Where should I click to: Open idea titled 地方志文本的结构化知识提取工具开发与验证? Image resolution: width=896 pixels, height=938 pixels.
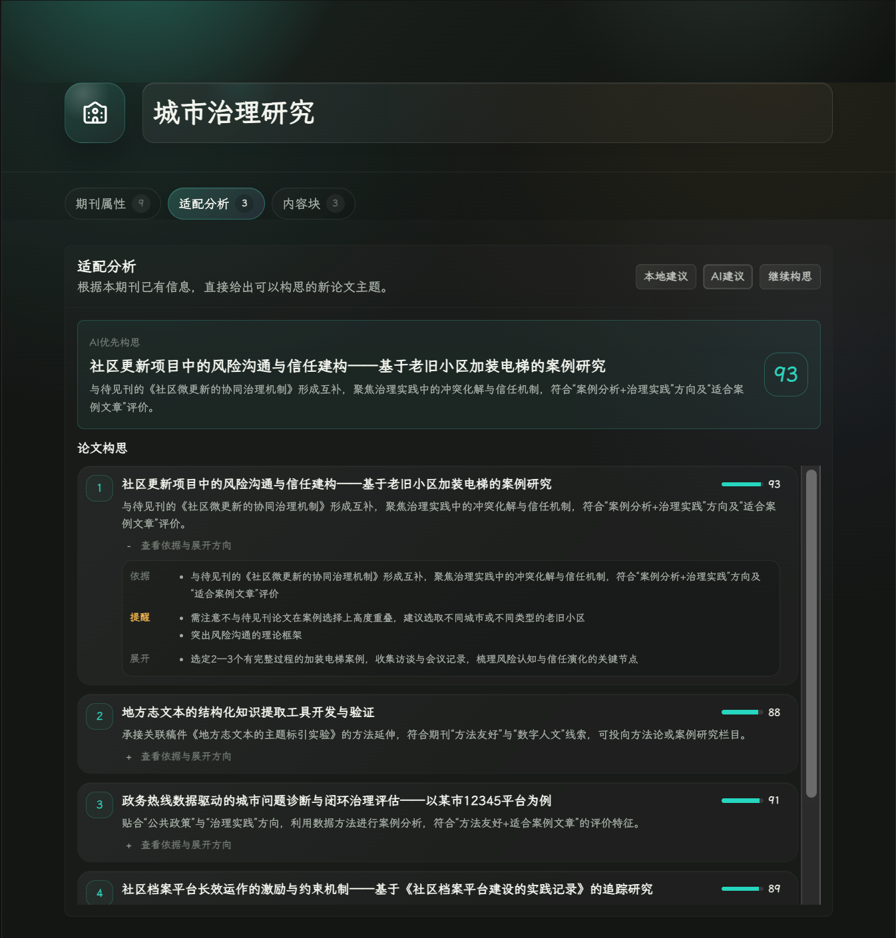(x=248, y=712)
